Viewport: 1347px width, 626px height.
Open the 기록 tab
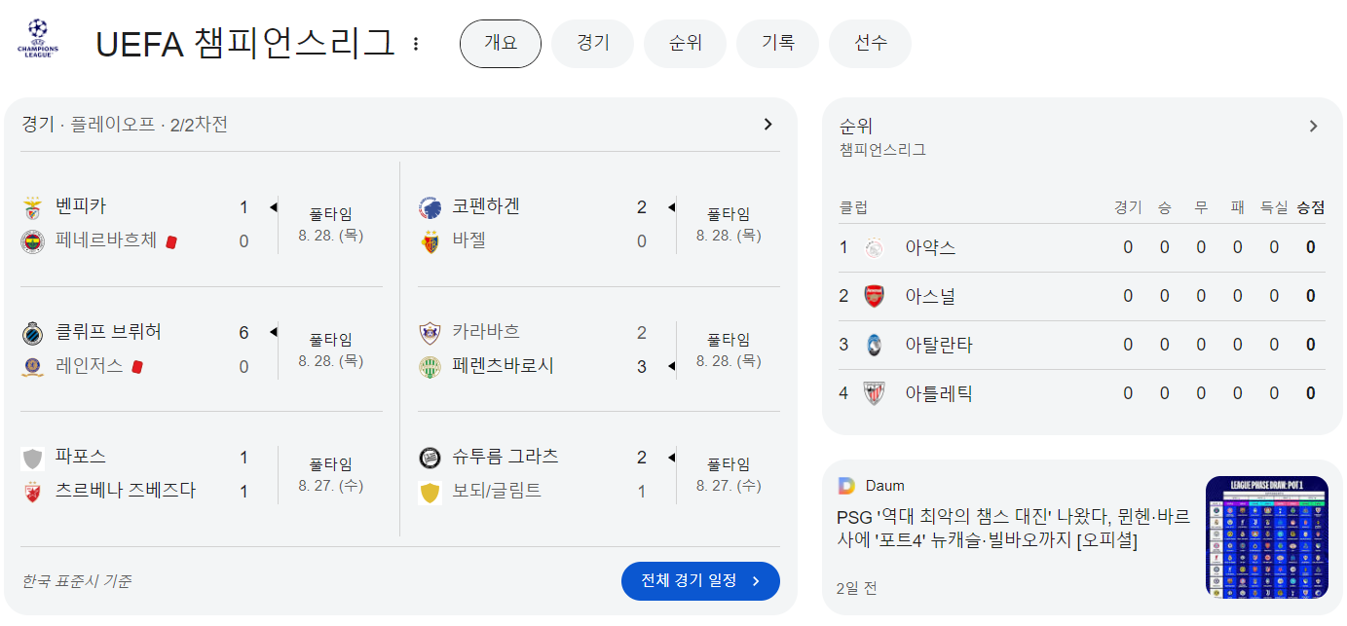tap(777, 43)
